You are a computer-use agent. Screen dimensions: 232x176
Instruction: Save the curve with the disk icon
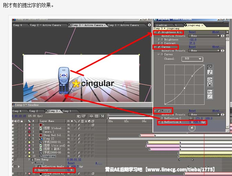pyautogui.click(x=210, y=84)
